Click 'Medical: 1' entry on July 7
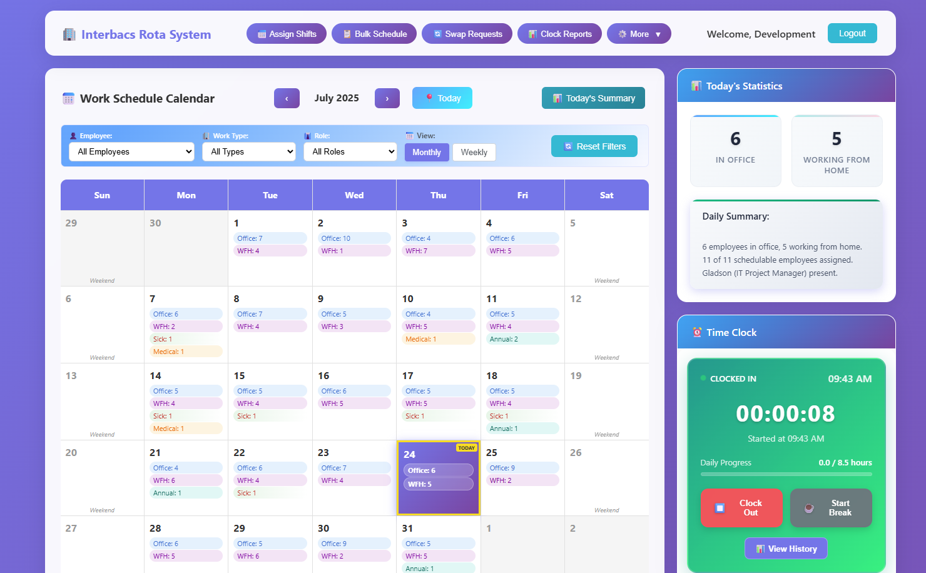 pos(186,352)
